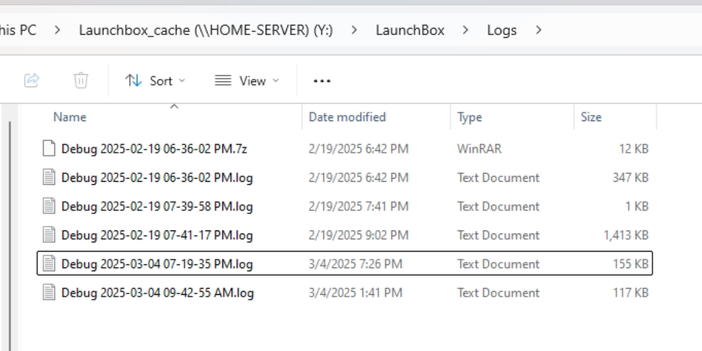Expand the chevron after the Launchbox_cache drive breadcrumb

[x=354, y=30]
